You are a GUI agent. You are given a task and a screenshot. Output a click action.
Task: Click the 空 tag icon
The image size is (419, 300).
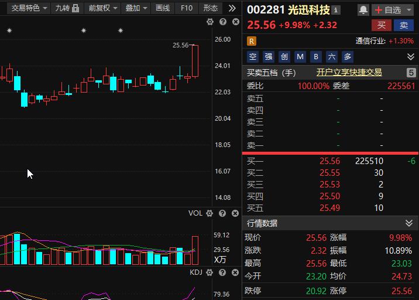(x=253, y=56)
